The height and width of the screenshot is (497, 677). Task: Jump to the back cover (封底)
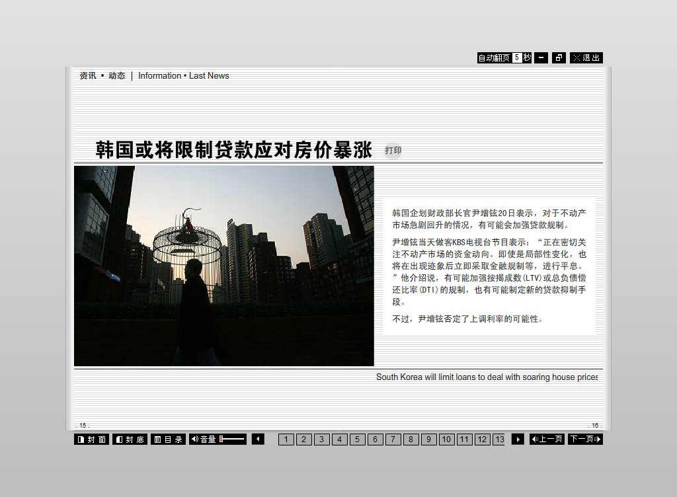130,440
